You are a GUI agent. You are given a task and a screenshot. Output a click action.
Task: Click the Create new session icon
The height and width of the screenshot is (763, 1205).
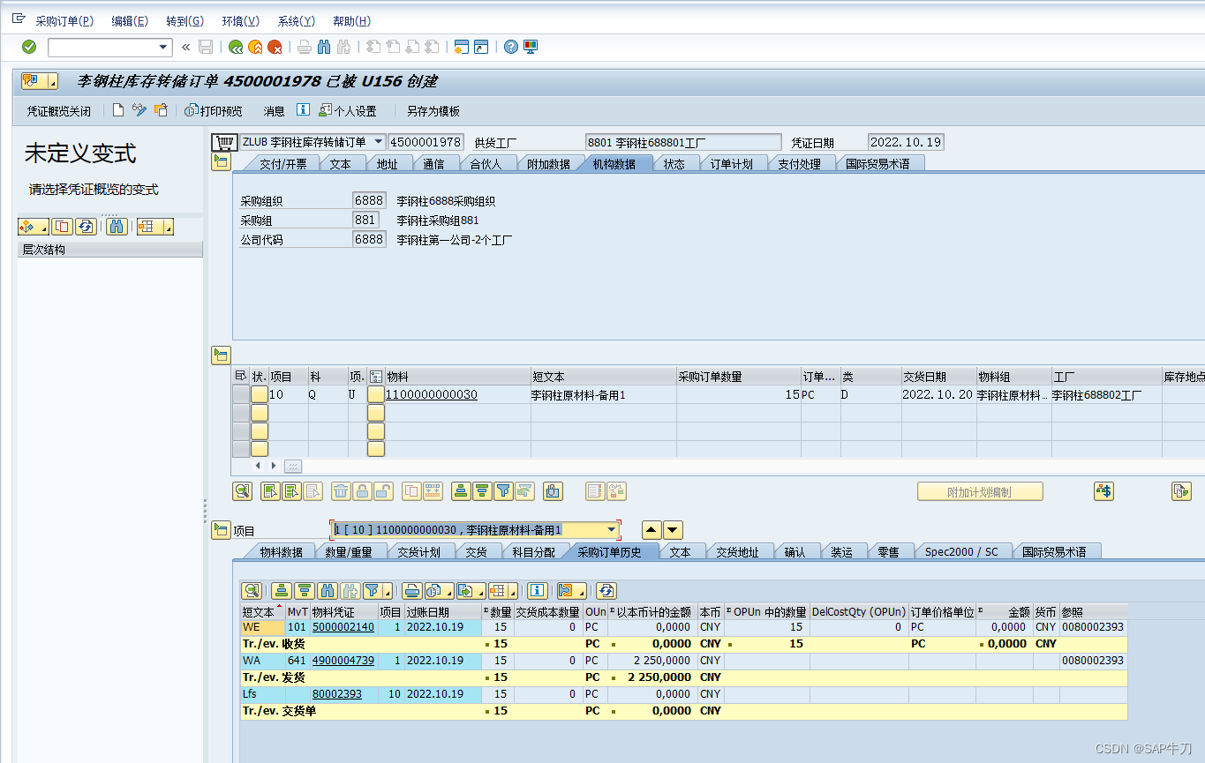point(461,47)
